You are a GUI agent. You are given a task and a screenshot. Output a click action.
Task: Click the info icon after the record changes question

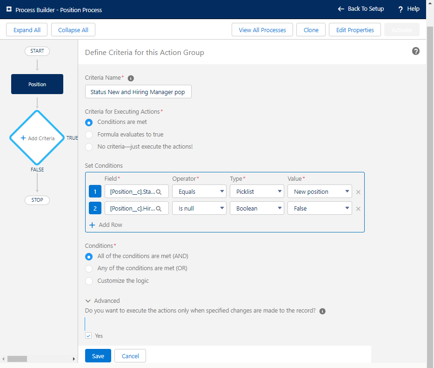[322, 311]
